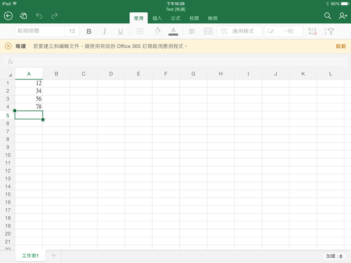351x263 pixels.
Task: Add a new sheet with plus button
Action: pyautogui.click(x=53, y=256)
